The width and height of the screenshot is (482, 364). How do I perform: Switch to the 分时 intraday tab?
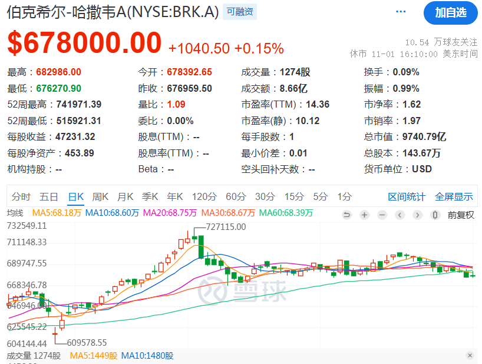pyautogui.click(x=21, y=196)
